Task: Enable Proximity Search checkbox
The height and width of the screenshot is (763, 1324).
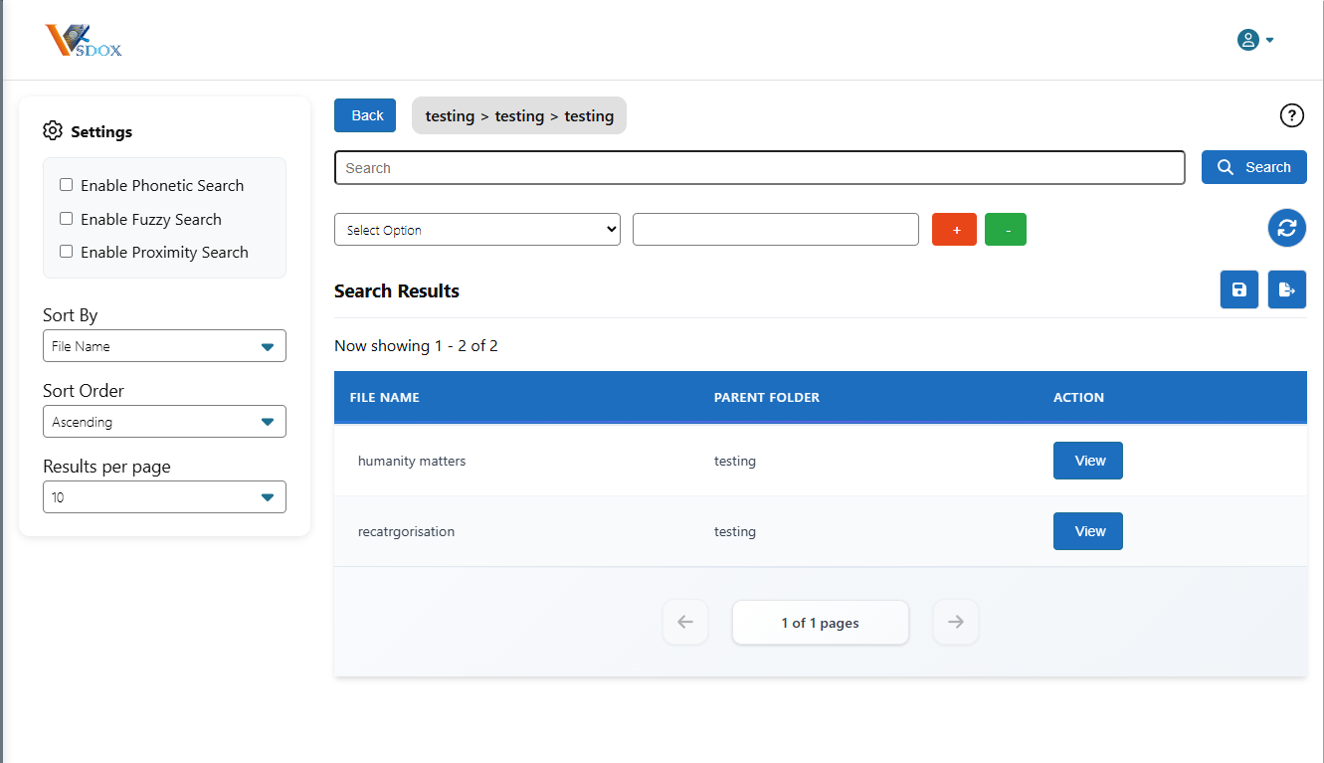Action: coord(67,252)
